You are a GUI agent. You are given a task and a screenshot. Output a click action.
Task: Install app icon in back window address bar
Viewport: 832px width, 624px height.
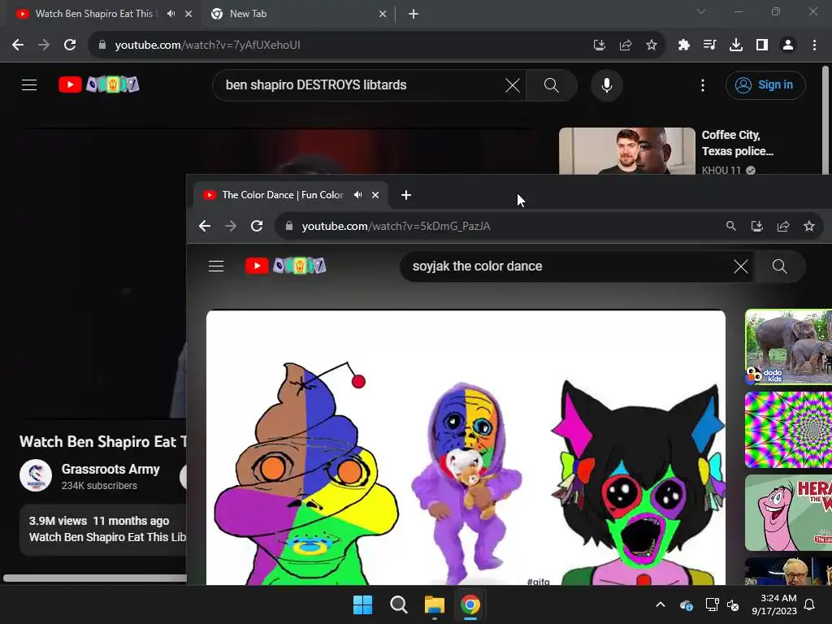coord(600,45)
